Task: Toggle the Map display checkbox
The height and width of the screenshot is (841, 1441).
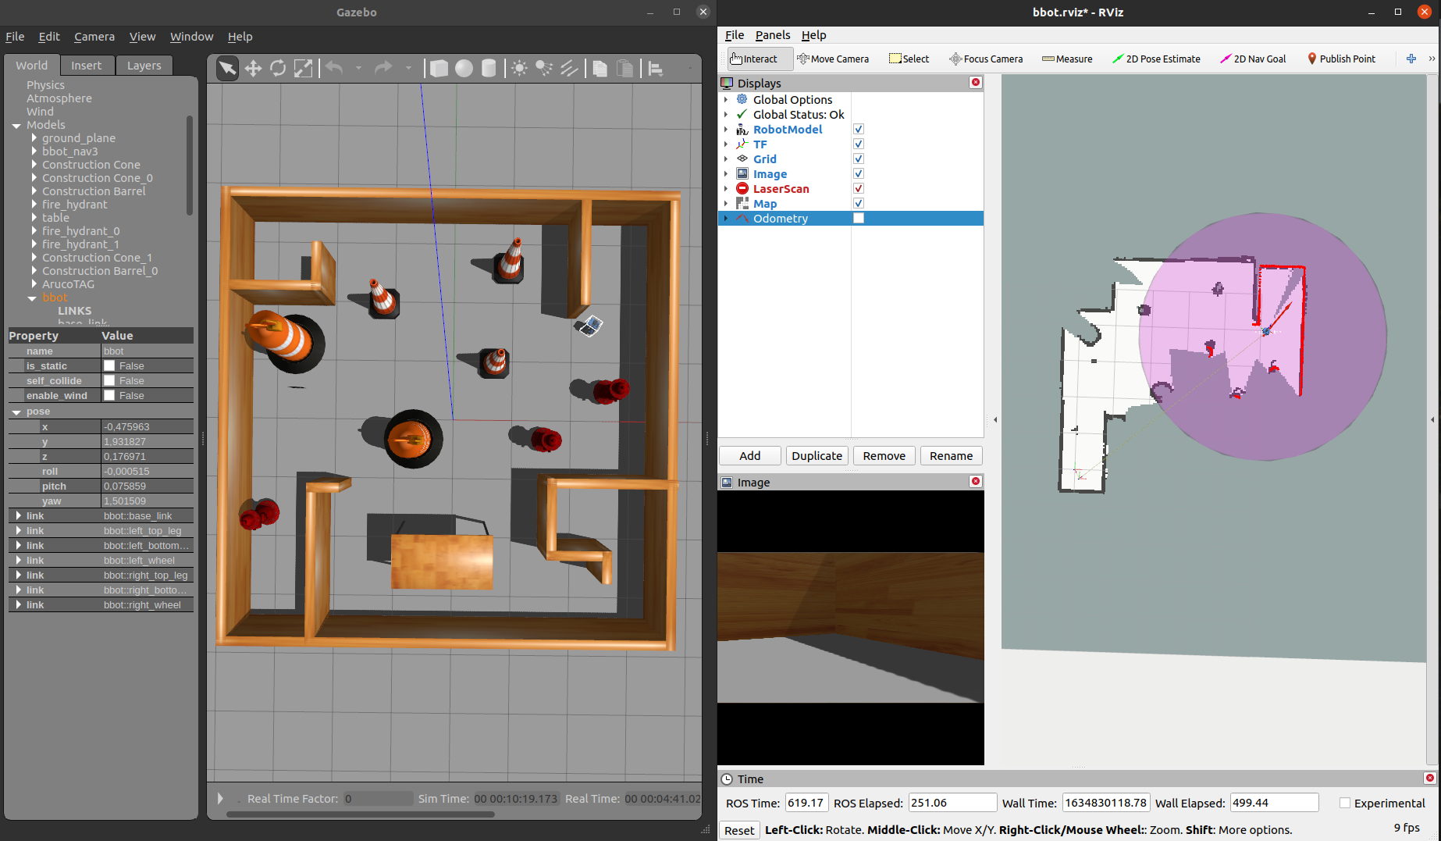Action: pyautogui.click(x=859, y=204)
